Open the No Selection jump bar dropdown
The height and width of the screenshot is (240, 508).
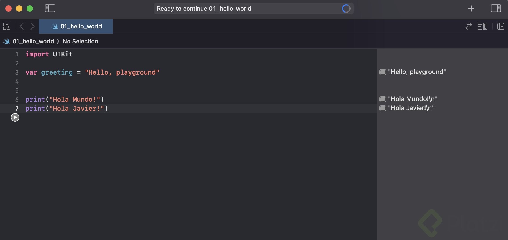point(80,41)
